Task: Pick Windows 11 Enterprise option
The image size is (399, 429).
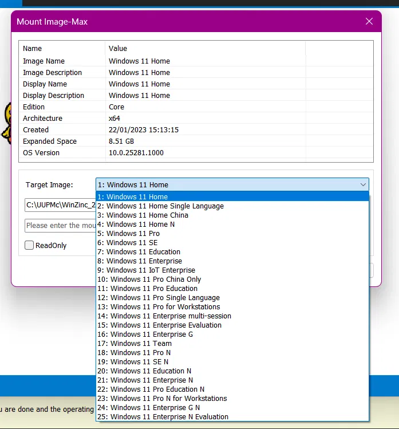Action: (232, 261)
